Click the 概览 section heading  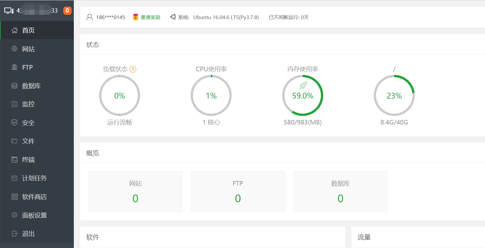click(93, 153)
